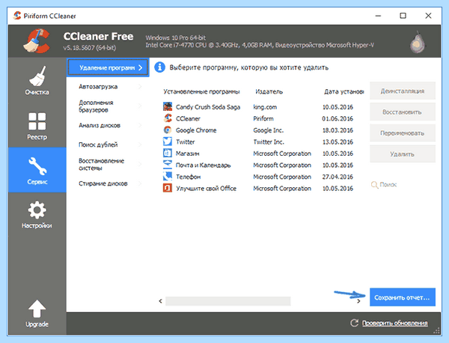Select the Телефон program name
Screen dimensions: 449x343
(x=188, y=177)
